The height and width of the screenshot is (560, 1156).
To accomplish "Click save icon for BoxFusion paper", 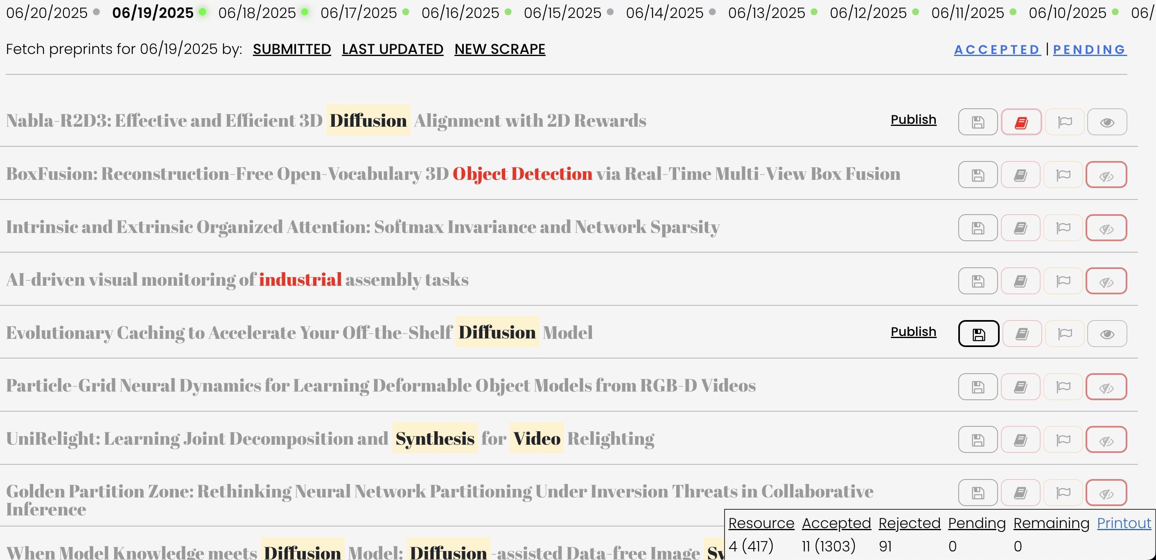I will coord(978,175).
